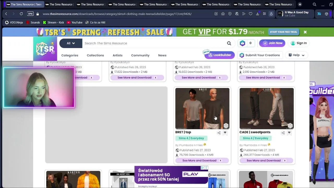Open the CADE sweatpants thumbnail
Viewport: 334px width, 188px height.
[266, 108]
